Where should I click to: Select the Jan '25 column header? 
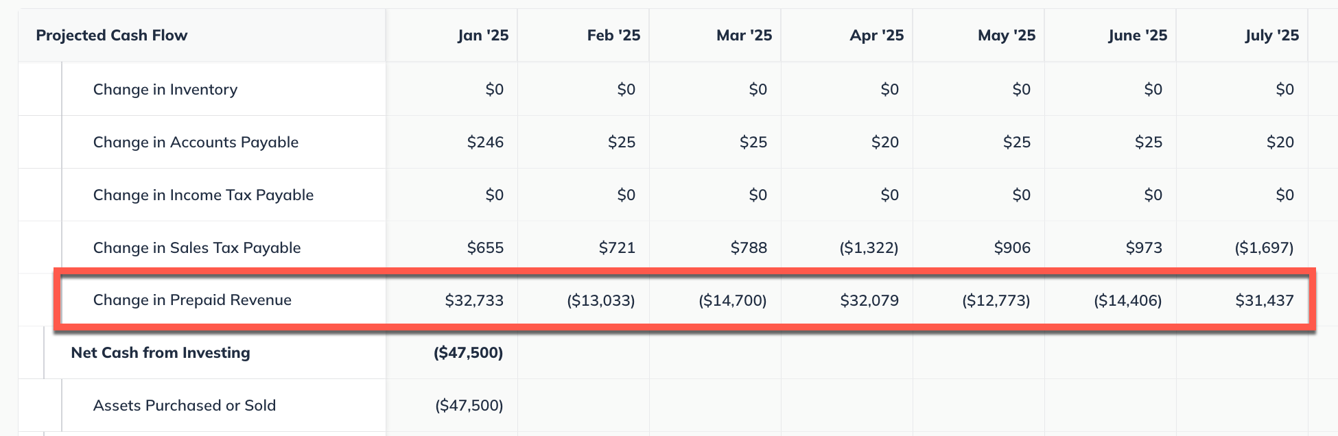[x=483, y=36]
